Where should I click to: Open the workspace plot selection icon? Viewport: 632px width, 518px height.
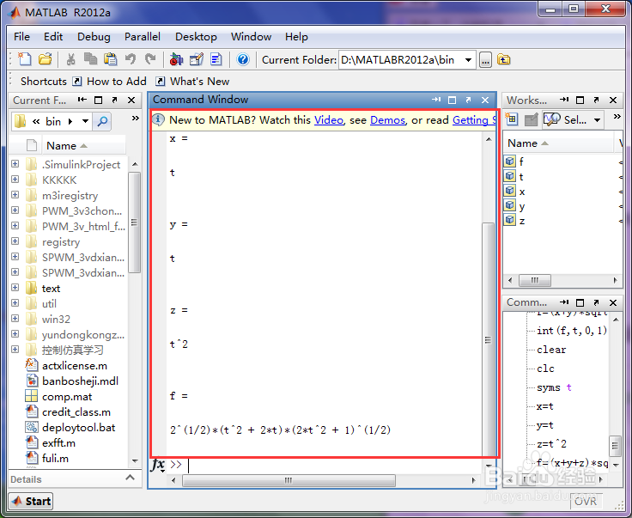point(551,119)
